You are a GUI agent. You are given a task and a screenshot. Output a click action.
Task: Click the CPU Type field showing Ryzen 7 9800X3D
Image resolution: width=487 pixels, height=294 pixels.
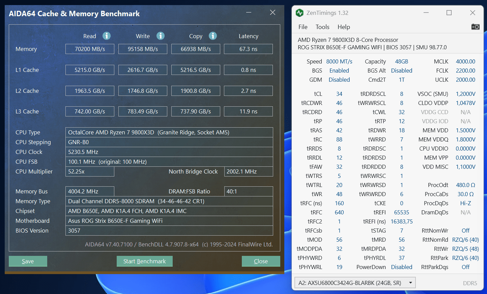click(169, 132)
